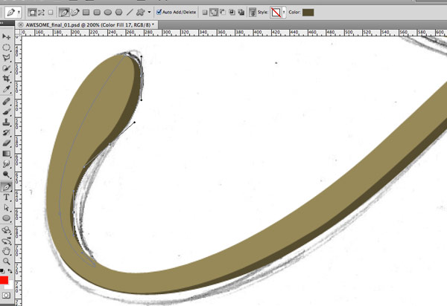
Task: Select the Elliptical Marquee tool
Action: [x=6, y=48]
